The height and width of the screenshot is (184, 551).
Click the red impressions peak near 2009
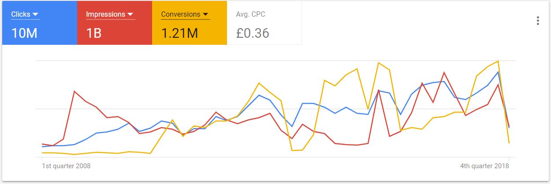pyautogui.click(x=74, y=91)
